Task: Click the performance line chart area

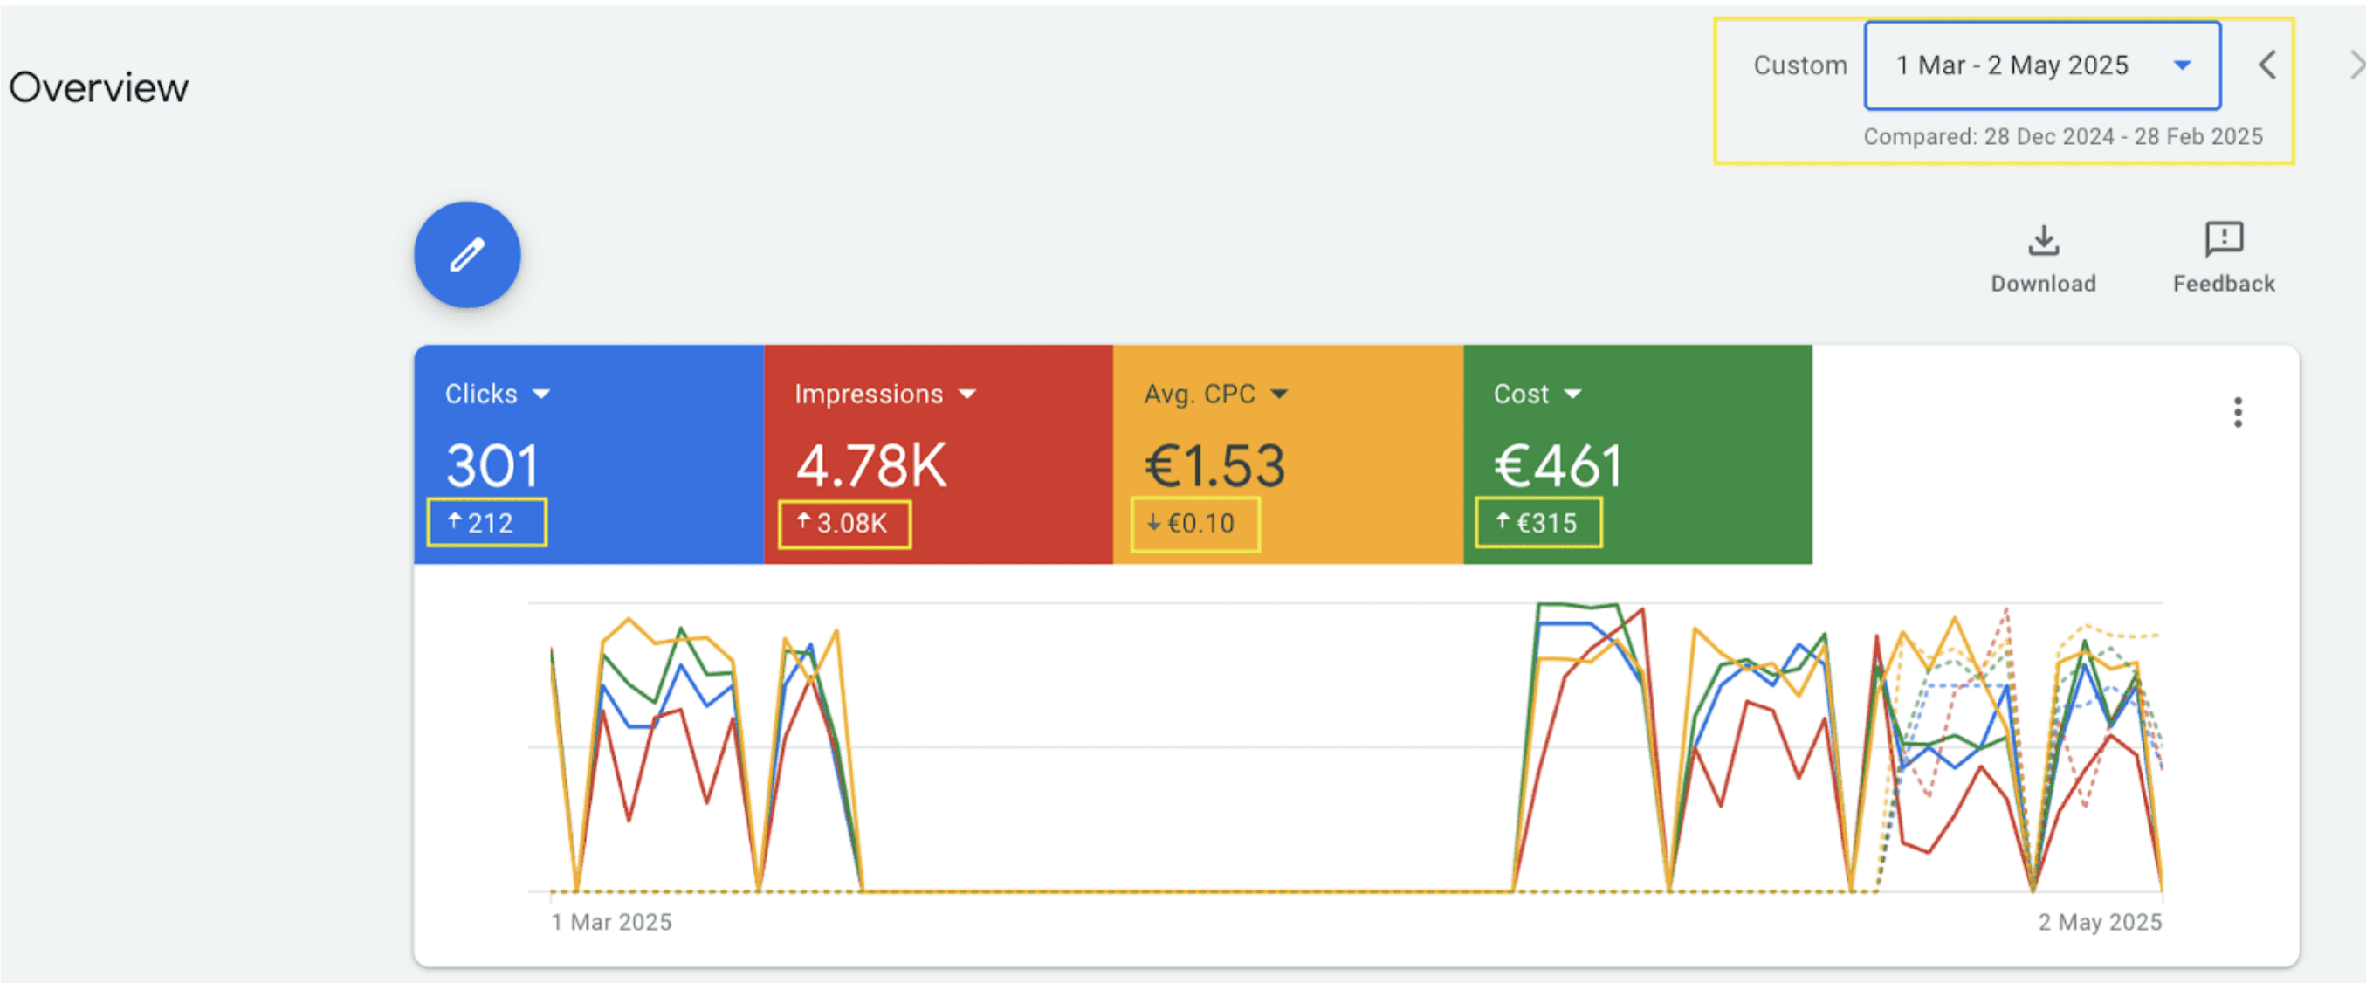Action: (1345, 748)
